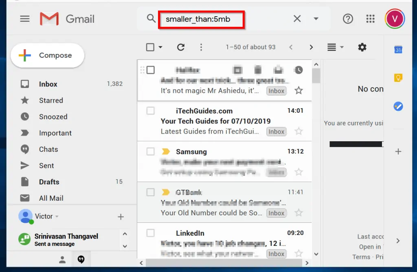Viewport: 417px width, 272px height.
Task: Open Srinivasan Thangavel chat message
Action: [x=66, y=240]
